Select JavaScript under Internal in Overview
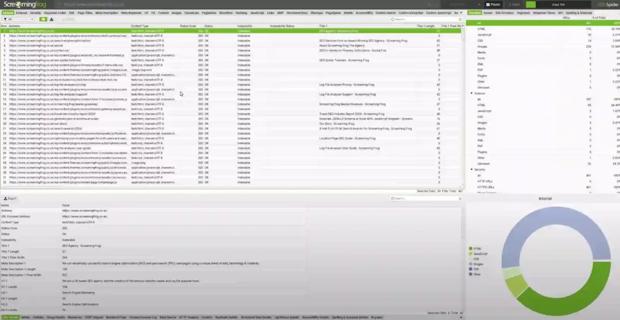This screenshot has height=320, width=620. 484,34
